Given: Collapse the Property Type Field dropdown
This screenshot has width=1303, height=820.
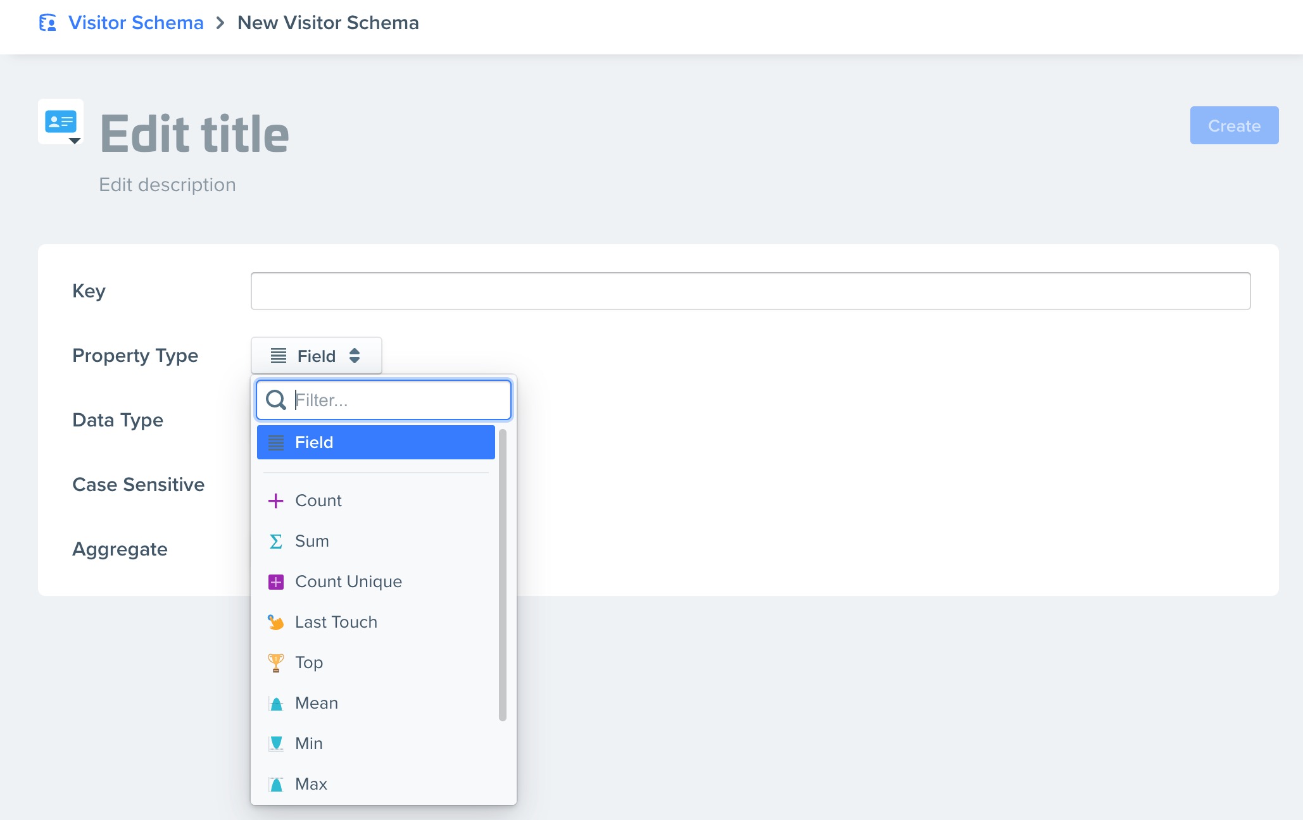Looking at the screenshot, I should coord(316,356).
